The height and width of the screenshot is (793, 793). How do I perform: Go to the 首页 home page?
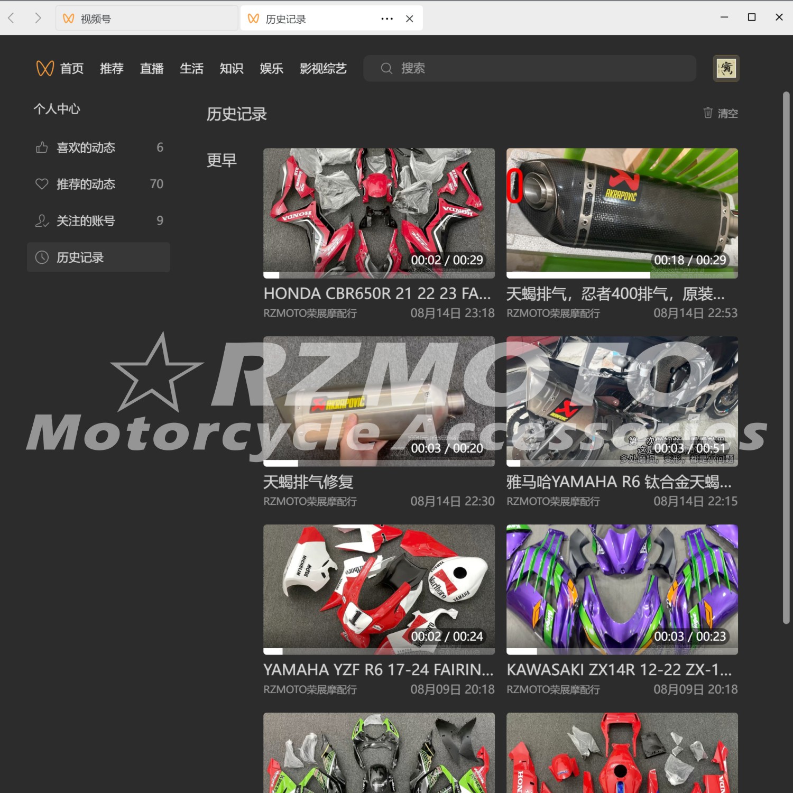(72, 68)
